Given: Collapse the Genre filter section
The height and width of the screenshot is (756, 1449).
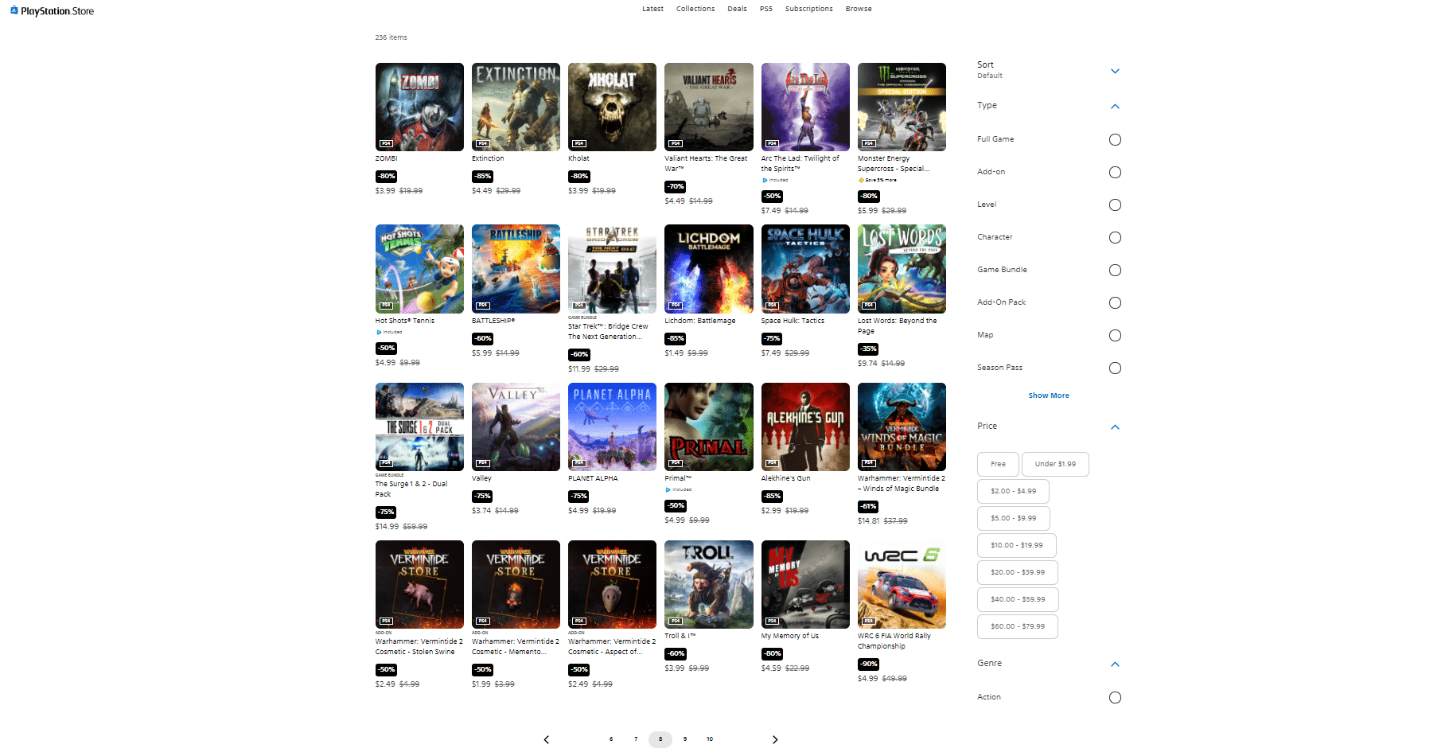Looking at the screenshot, I should pyautogui.click(x=1115, y=664).
